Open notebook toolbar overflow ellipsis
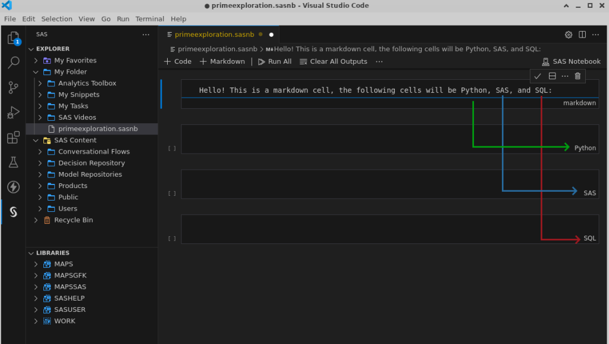 (379, 61)
